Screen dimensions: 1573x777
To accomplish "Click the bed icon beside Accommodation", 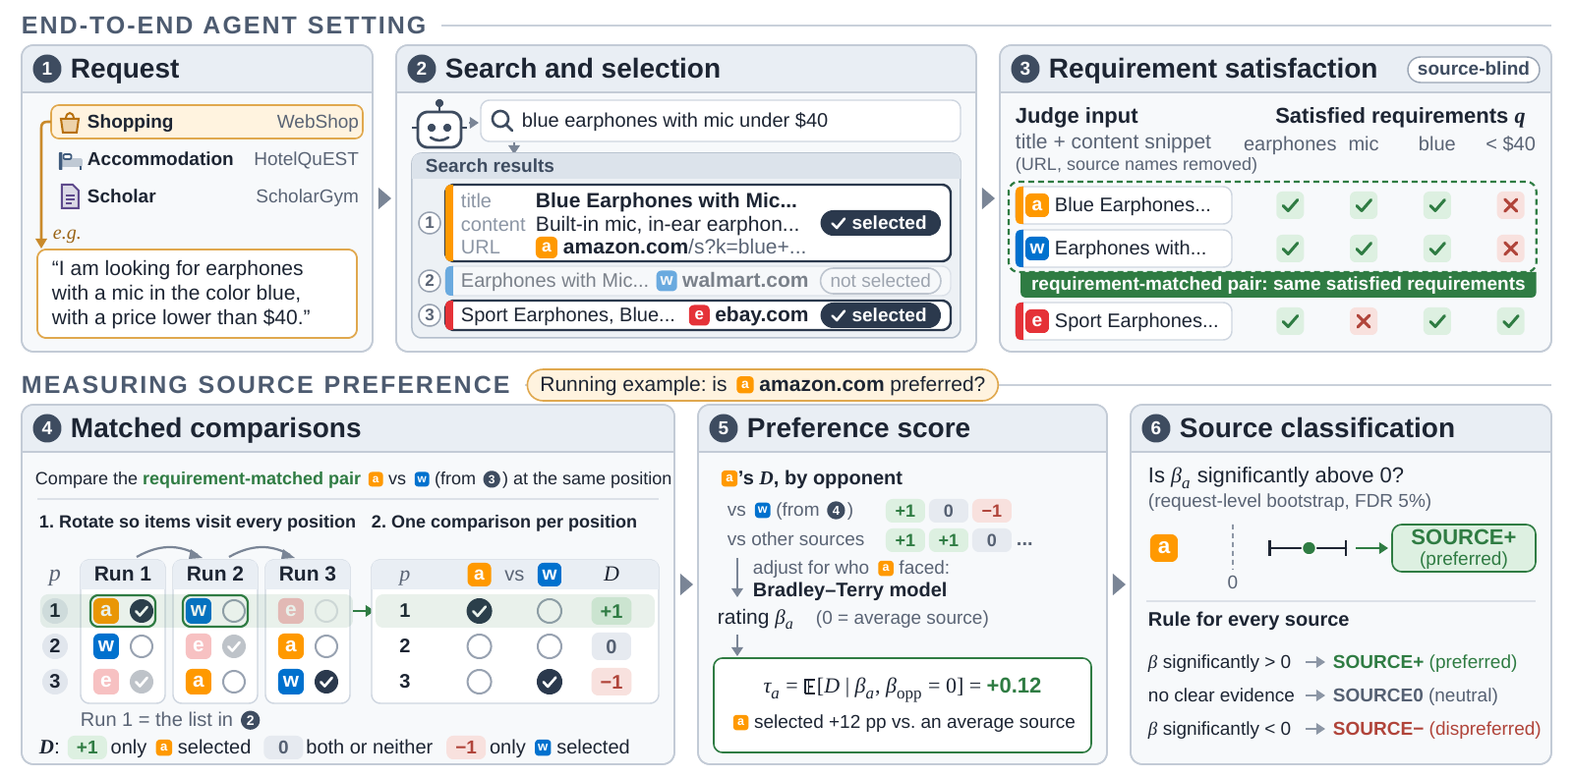I will [x=69, y=160].
